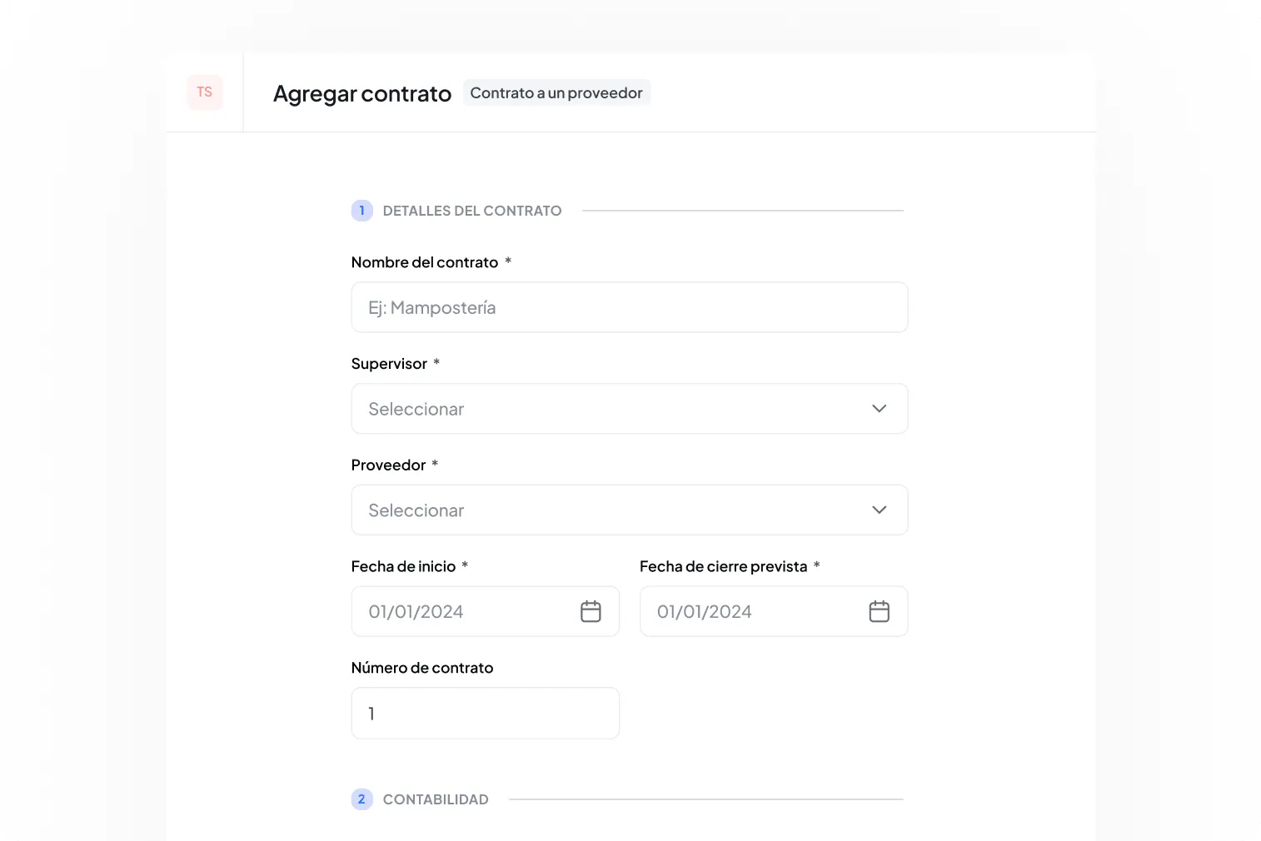
Task: Open the Proveedor selection dropdown
Action: point(630,510)
